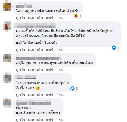Open the third commenter's profile avatar
The width and height of the screenshot is (127, 122).
point(7,58)
